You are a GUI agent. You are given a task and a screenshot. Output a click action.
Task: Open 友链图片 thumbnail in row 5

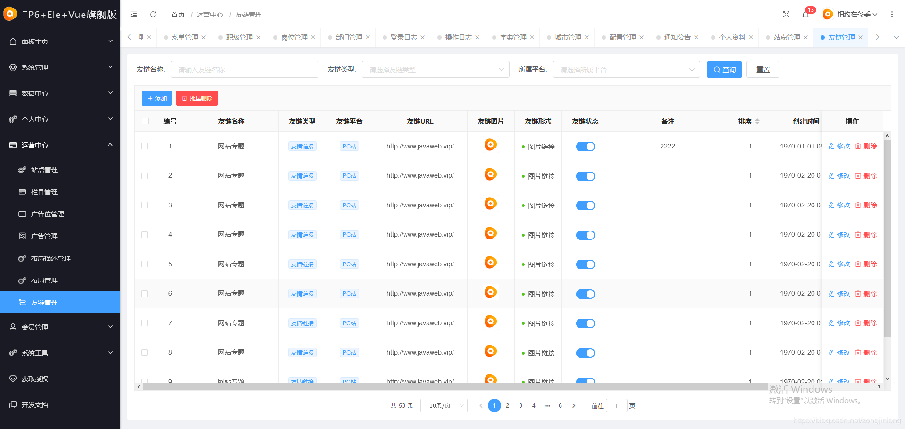pyautogui.click(x=491, y=263)
